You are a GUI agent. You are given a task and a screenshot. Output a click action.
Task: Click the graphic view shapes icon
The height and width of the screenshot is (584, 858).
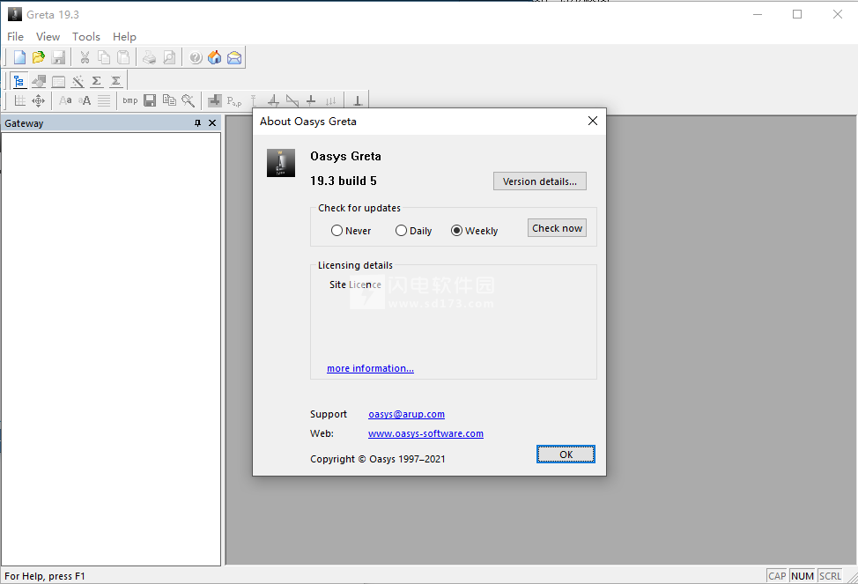pyautogui.click(x=38, y=82)
